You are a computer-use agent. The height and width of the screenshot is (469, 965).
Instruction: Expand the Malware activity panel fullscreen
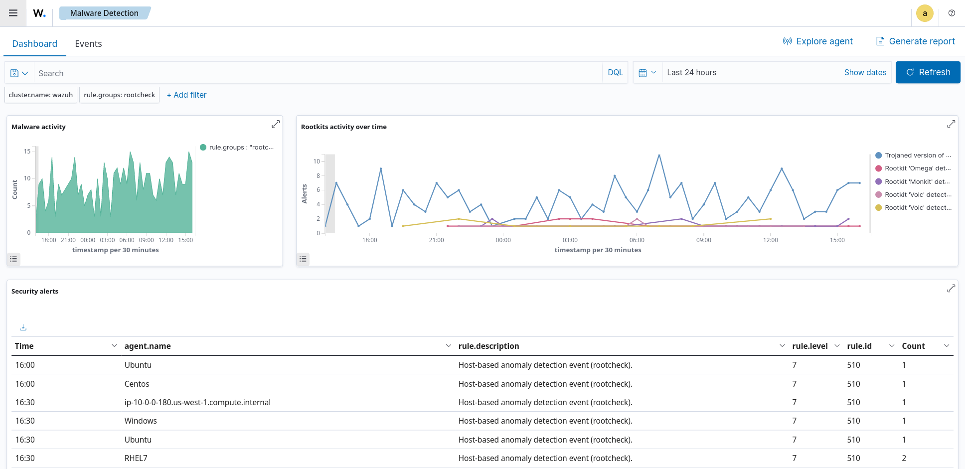(x=275, y=124)
